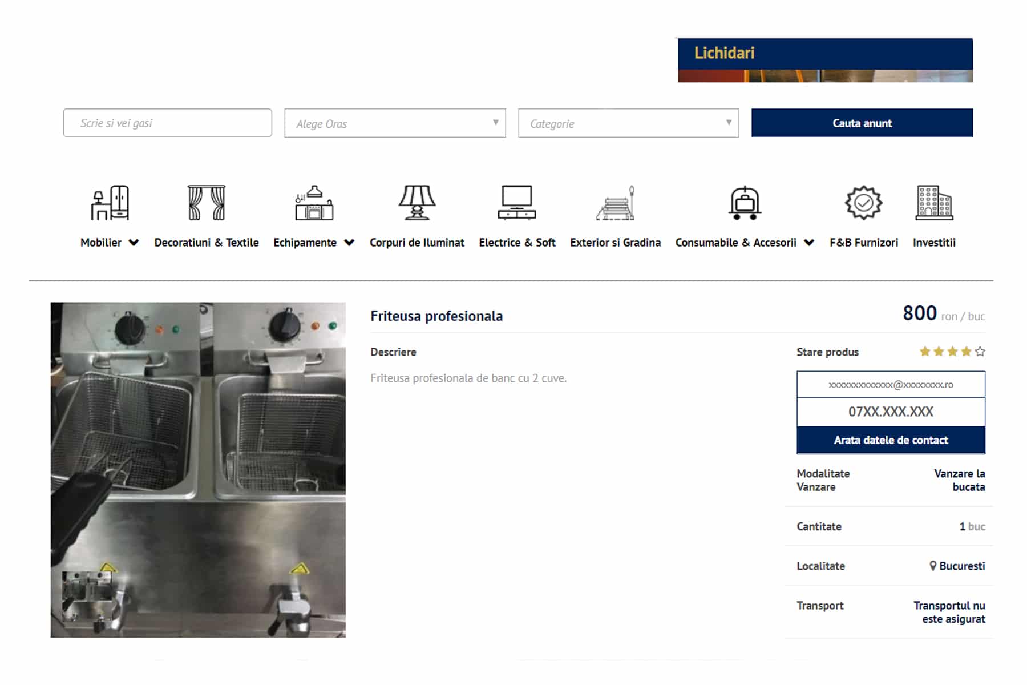The image size is (1027, 685).
Task: Go to Exterior si Gradina category
Action: coord(616,243)
